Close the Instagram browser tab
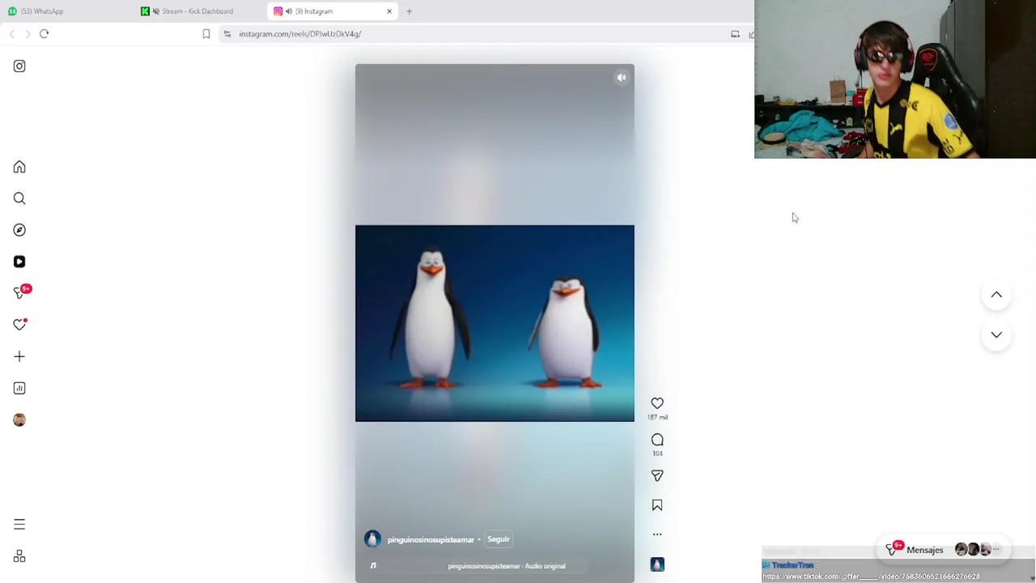The height and width of the screenshot is (583, 1036). (x=389, y=11)
